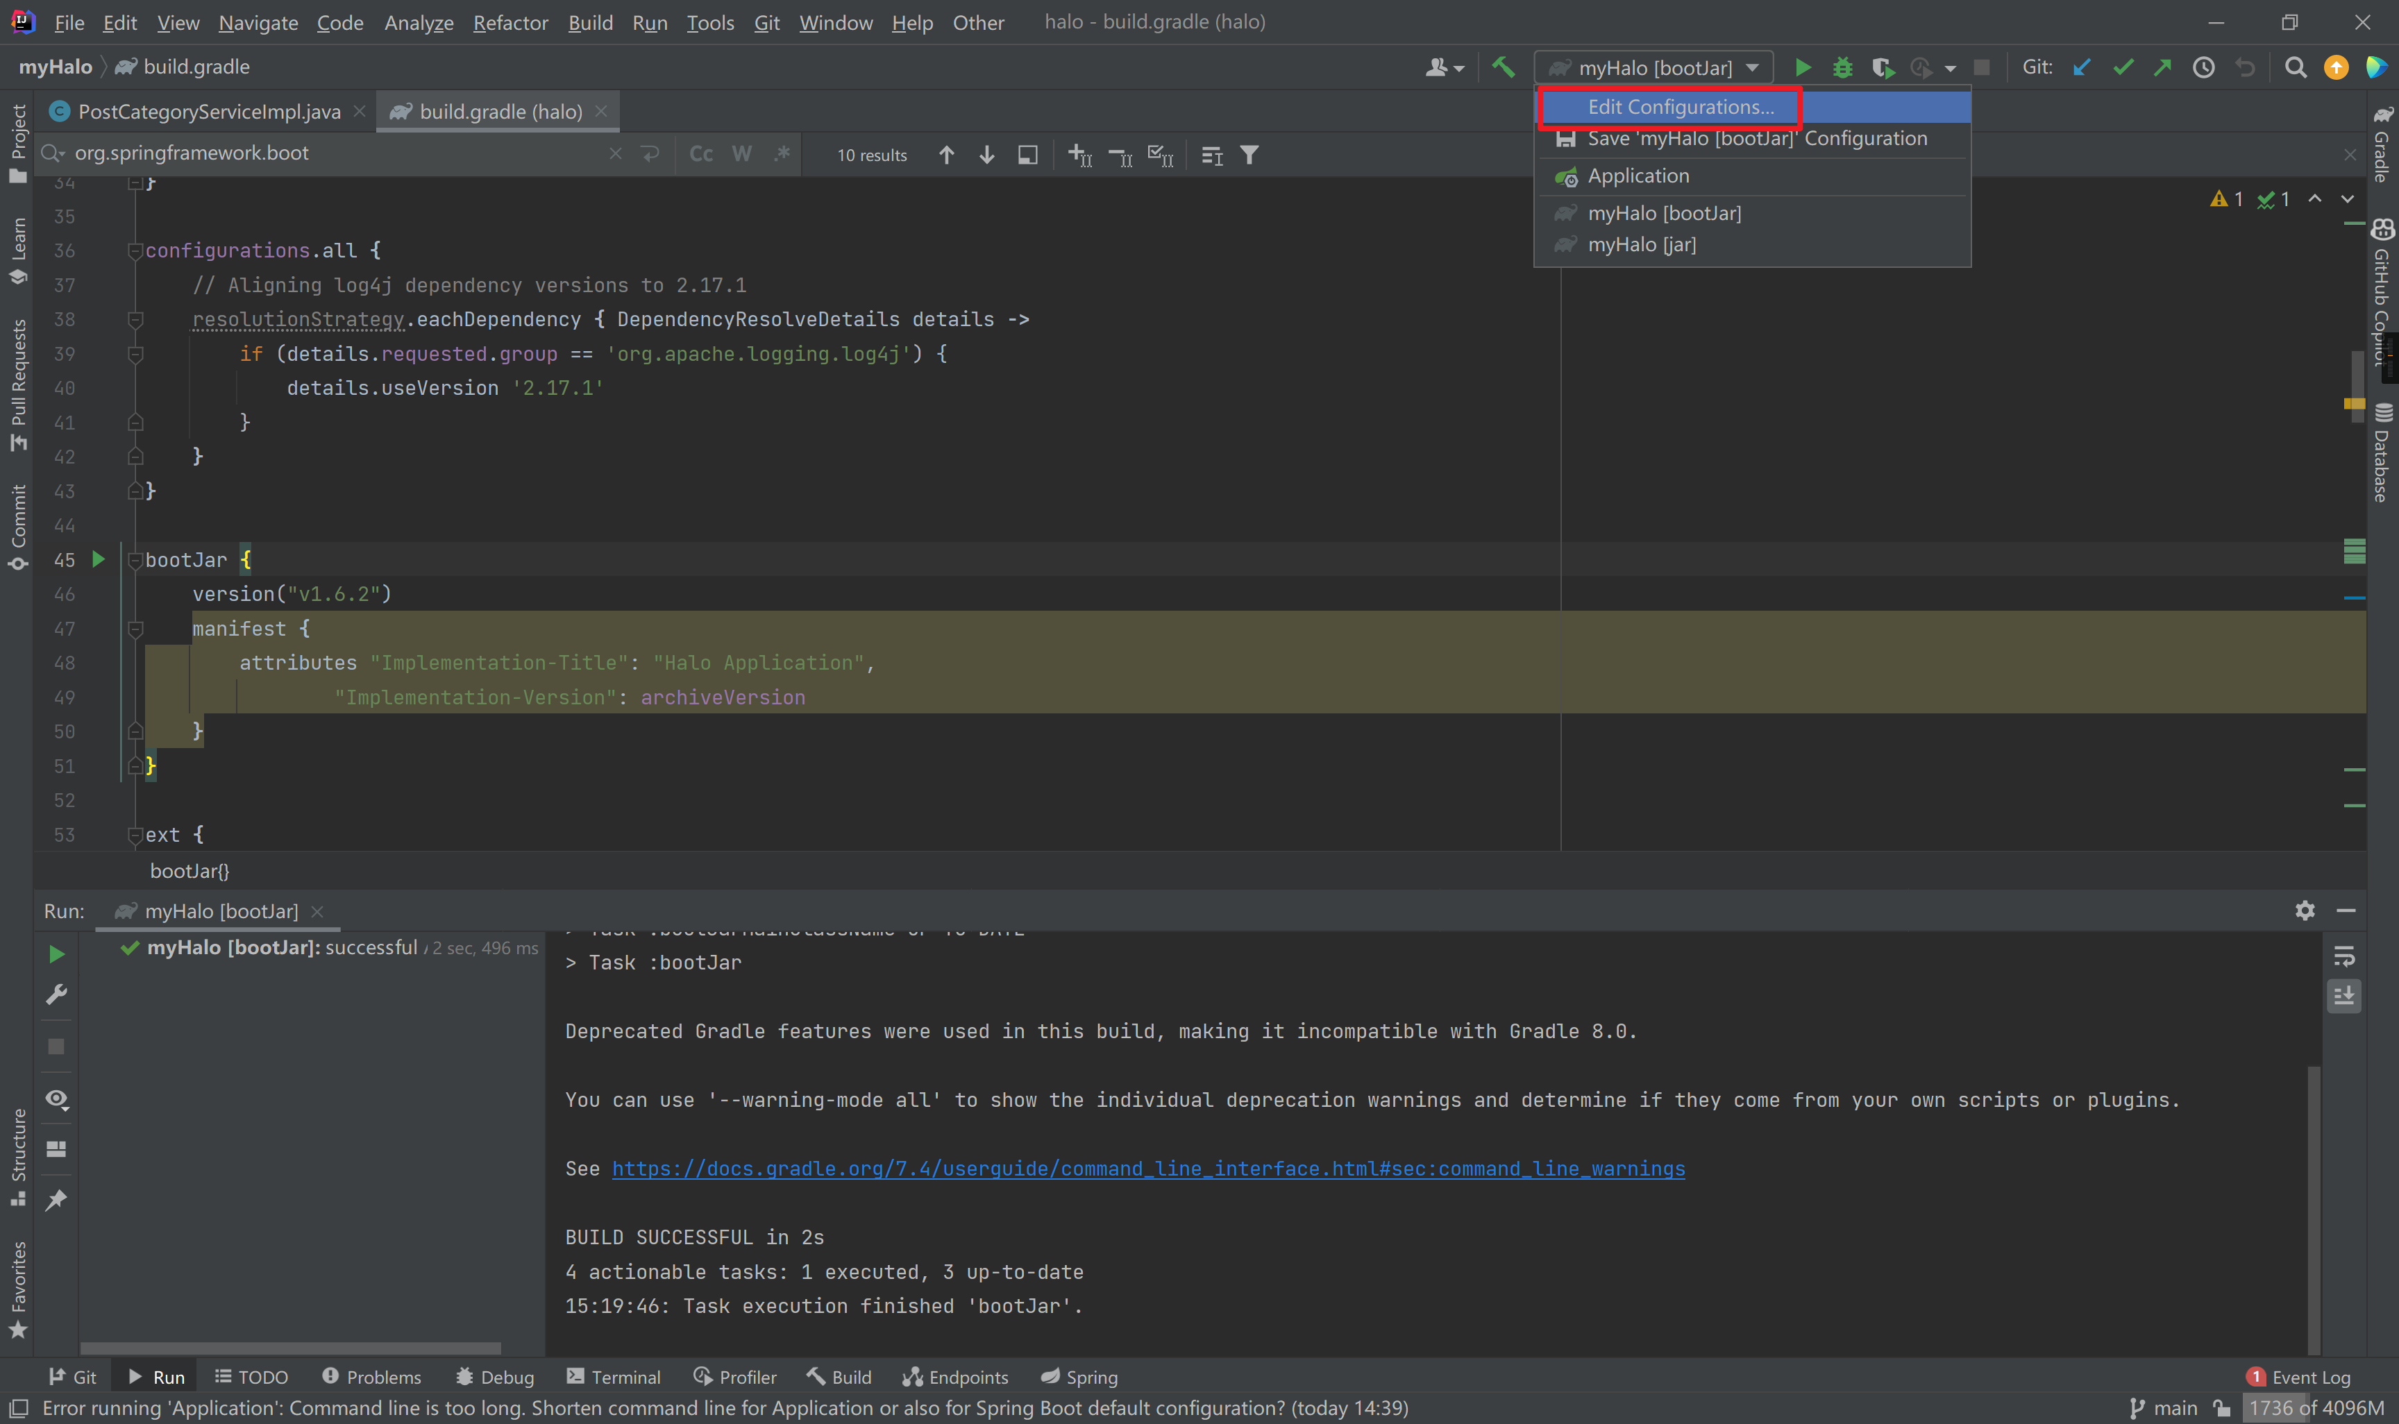Viewport: 2399px width, 1424px height.
Task: Click Git Commit checkmark icon
Action: (2123, 67)
